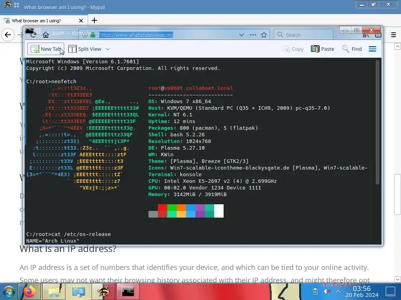Click the browser Search box
This screenshot has height=300, width=401.
coord(303,35)
